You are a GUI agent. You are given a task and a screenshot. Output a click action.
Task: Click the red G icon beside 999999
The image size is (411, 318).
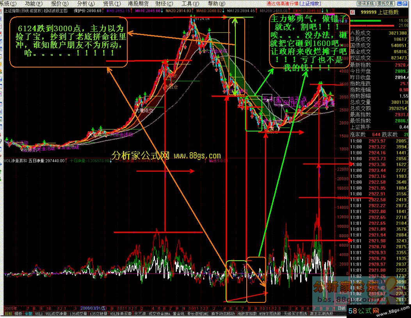tap(352, 12)
